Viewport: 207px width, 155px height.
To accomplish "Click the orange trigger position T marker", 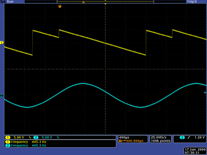I will [x=60, y=6].
